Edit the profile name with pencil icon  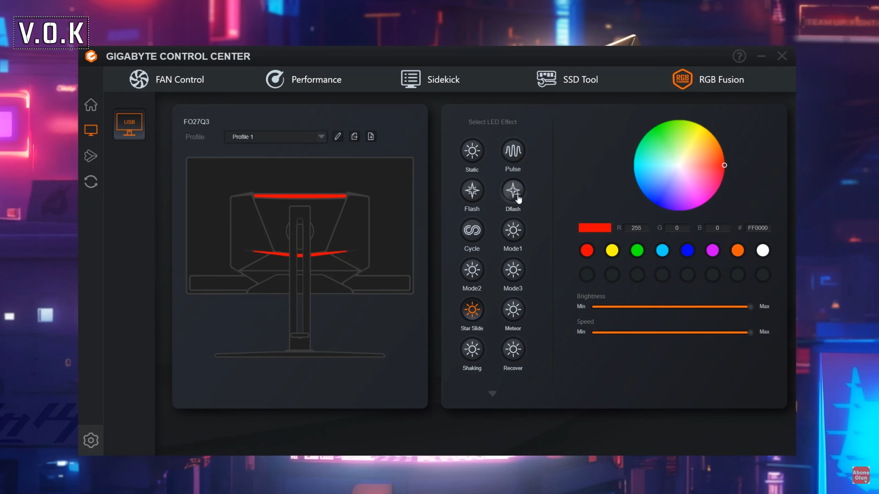click(x=338, y=137)
